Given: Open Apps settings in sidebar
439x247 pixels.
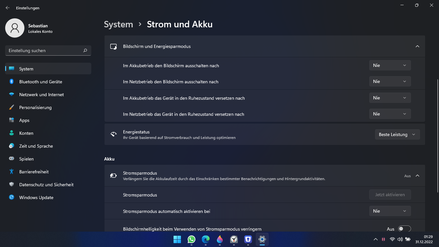Looking at the screenshot, I should tap(48, 120).
